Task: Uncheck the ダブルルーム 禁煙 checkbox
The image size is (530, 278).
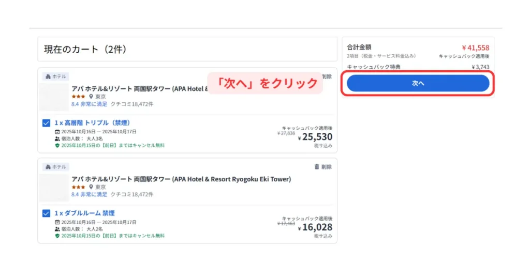Action: click(x=46, y=213)
